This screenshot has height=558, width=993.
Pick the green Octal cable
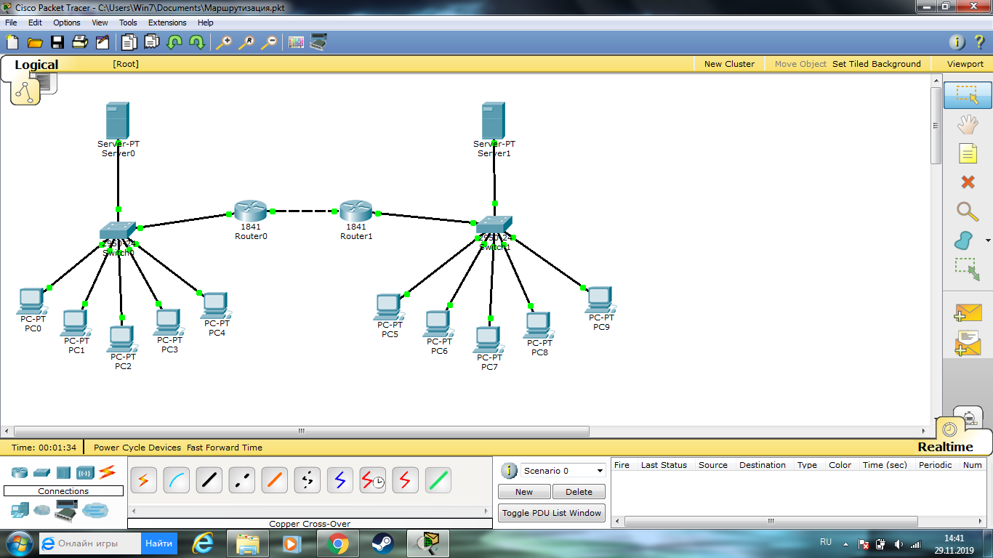click(x=438, y=480)
